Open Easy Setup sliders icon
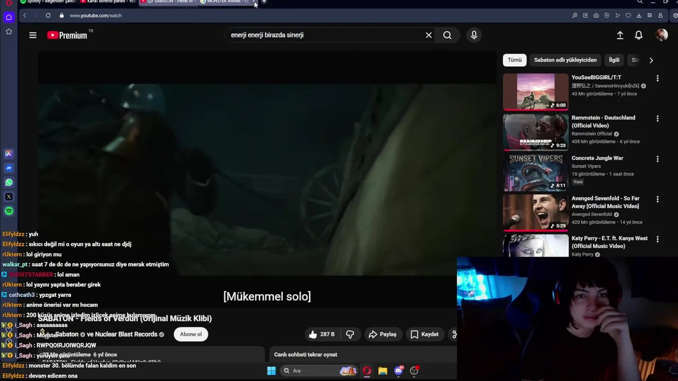 coord(649,15)
